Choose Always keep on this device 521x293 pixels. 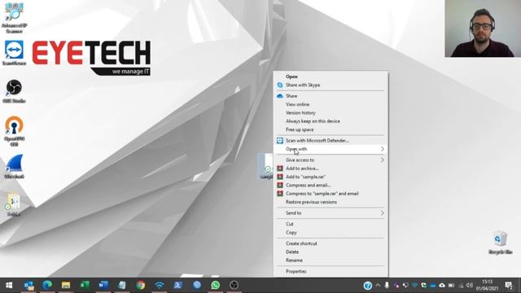pos(331,121)
